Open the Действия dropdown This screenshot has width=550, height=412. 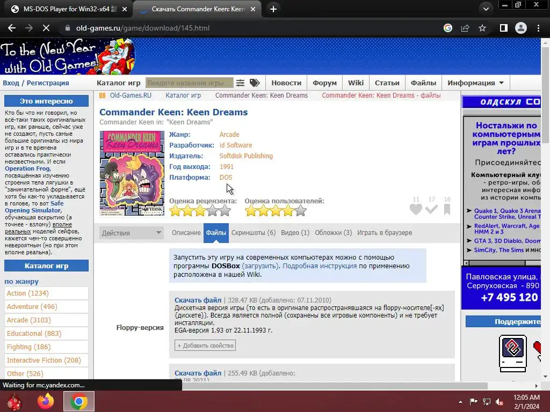coord(132,233)
